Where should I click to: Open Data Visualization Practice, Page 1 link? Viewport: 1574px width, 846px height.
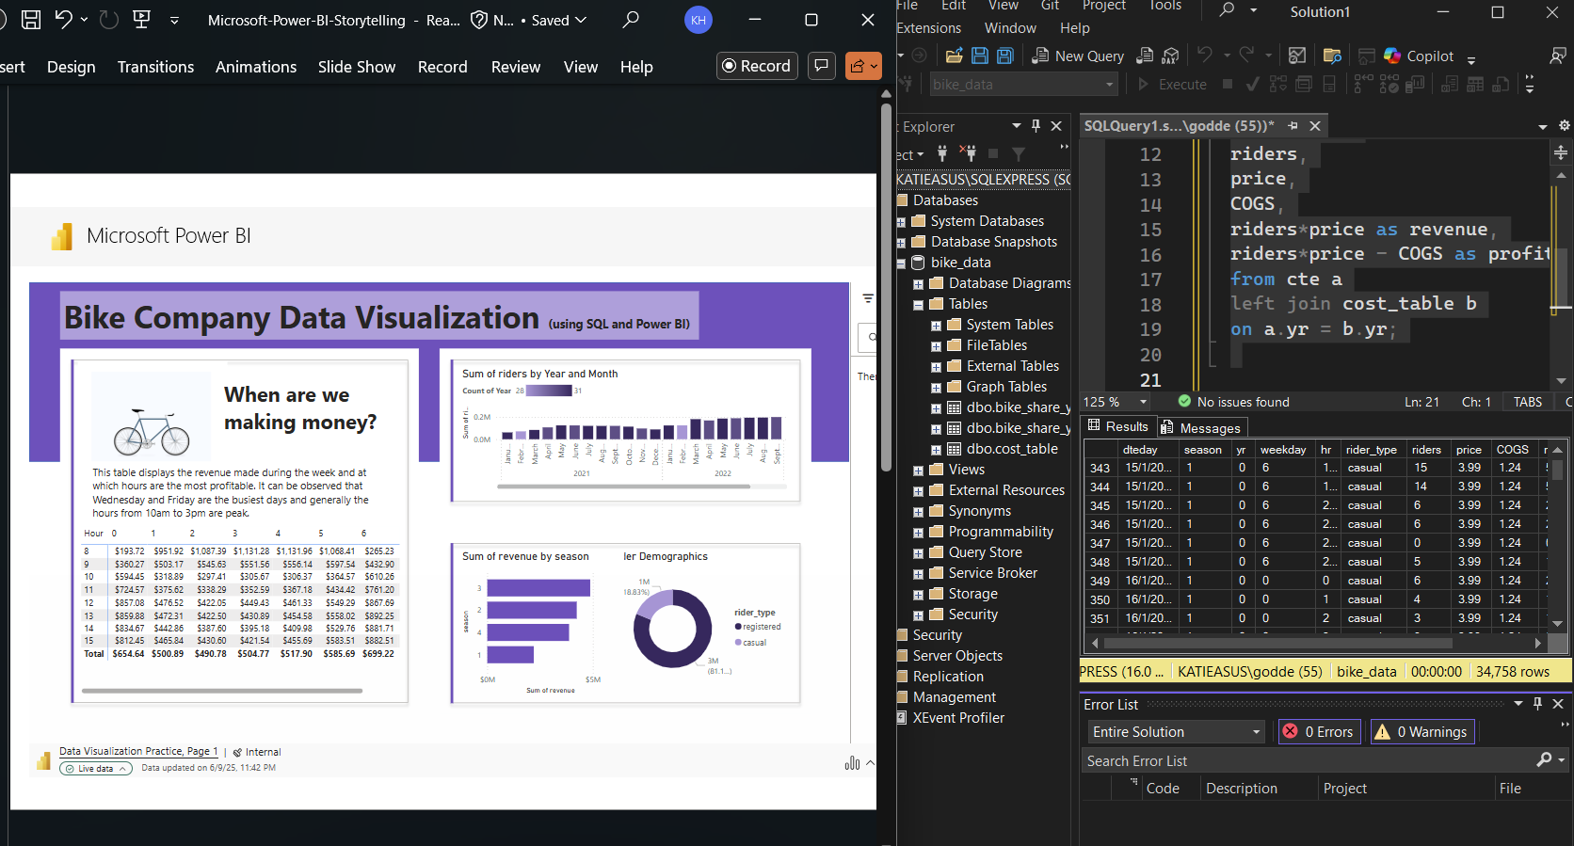pyautogui.click(x=138, y=751)
